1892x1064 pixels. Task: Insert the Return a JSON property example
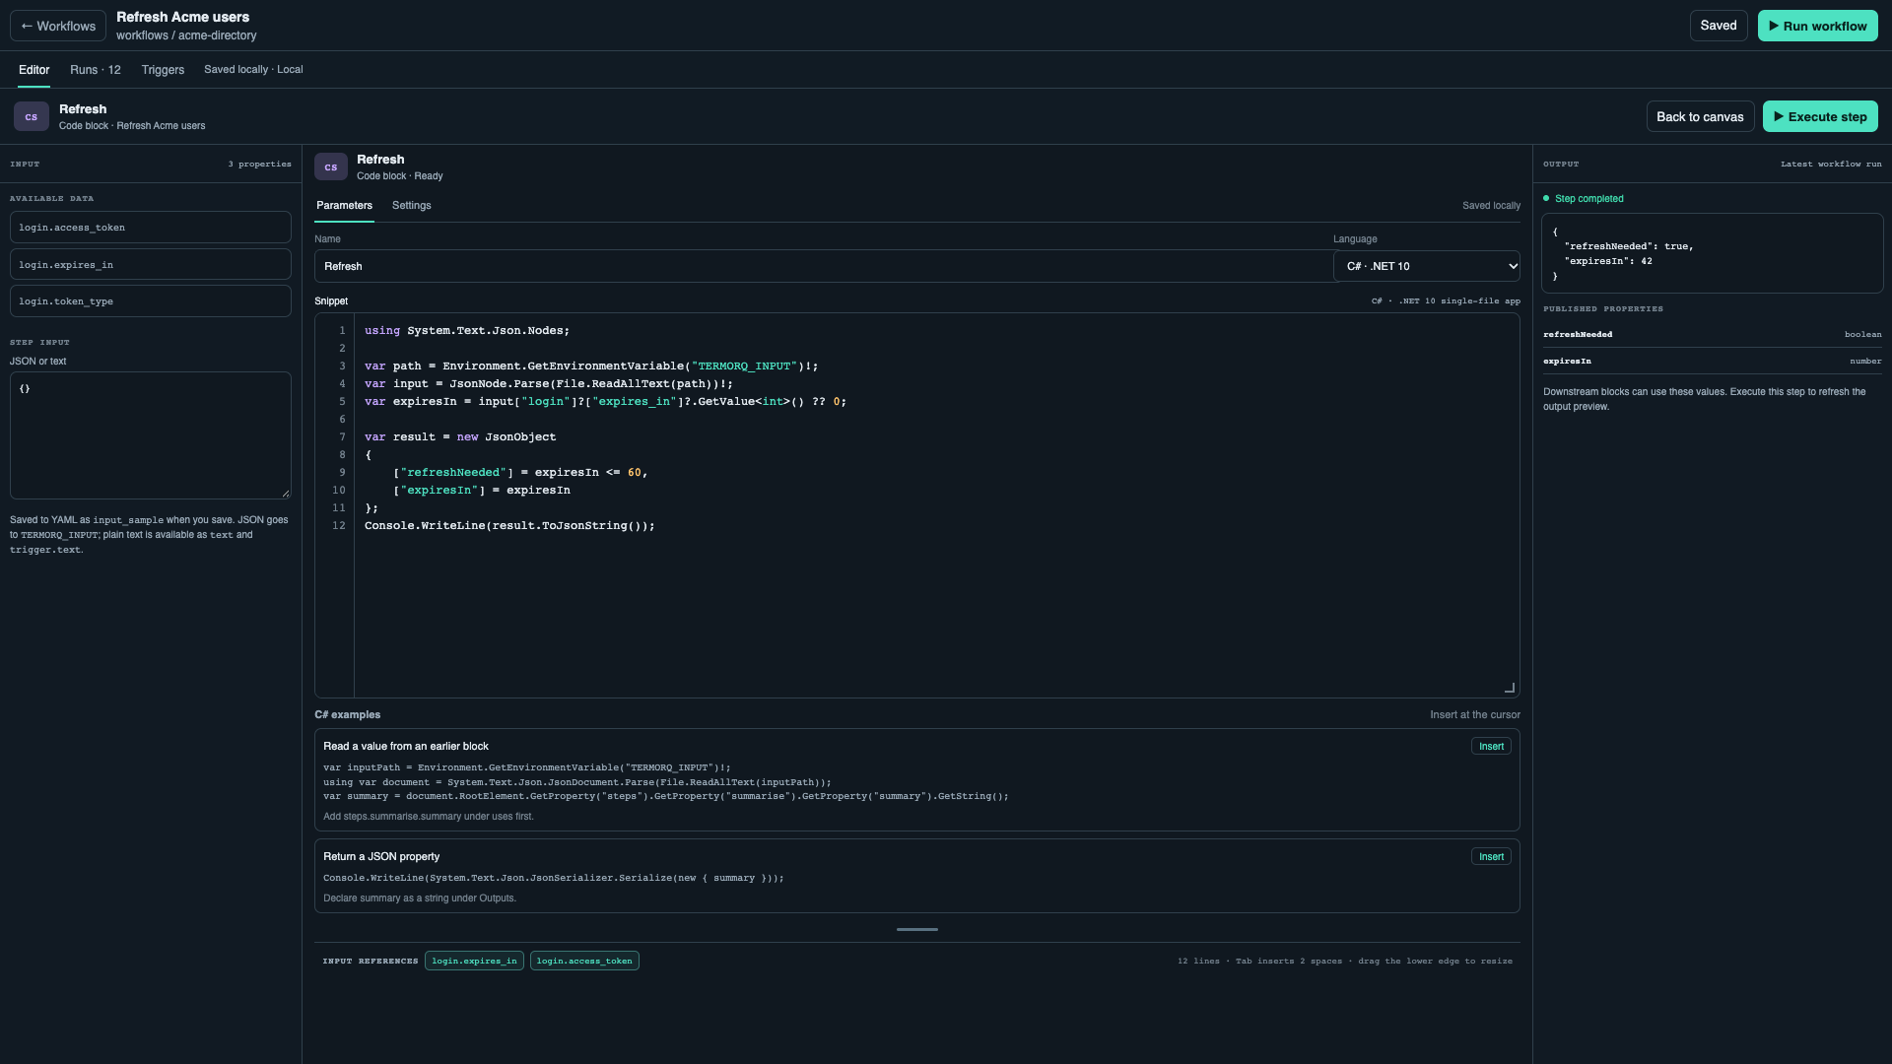[1491, 857]
